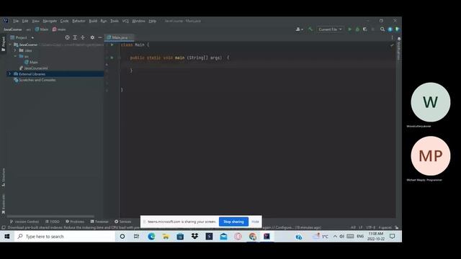This screenshot has height=259, width=461.
Task: Click the green shield icon at toolbar end
Action: coord(397,29)
